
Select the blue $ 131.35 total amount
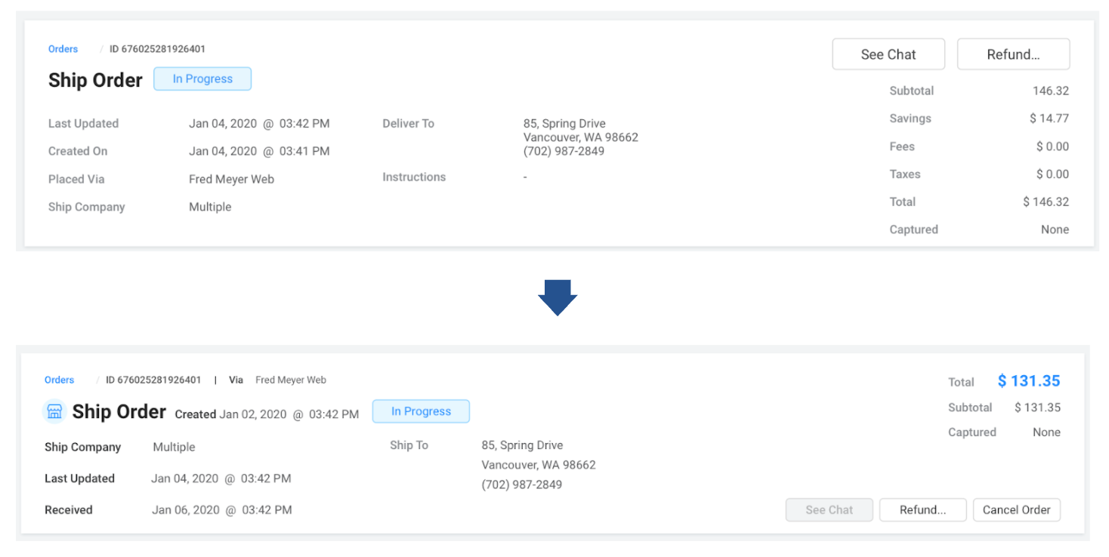1028,381
